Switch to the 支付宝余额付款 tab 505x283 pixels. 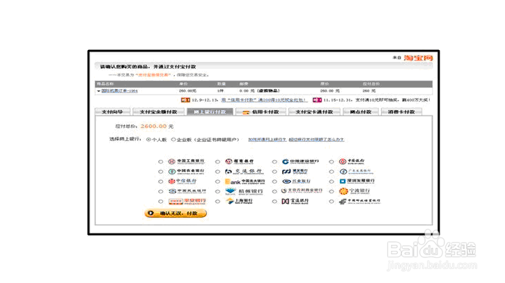click(x=158, y=112)
